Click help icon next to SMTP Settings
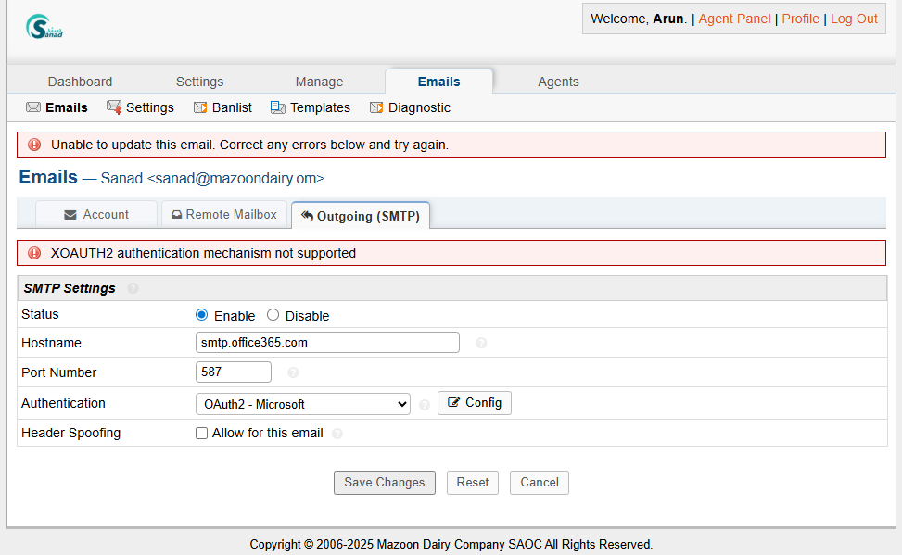902x555 pixels. tap(133, 288)
